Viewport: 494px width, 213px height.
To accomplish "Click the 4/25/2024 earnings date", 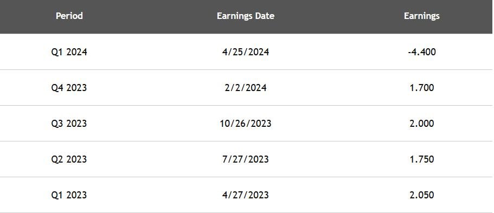I will tap(246, 51).
